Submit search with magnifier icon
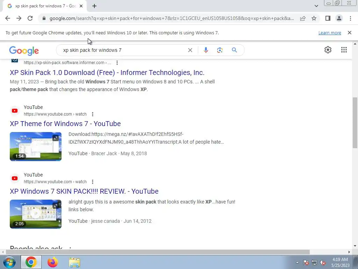Screen dimensions: 358x269 click(234, 50)
